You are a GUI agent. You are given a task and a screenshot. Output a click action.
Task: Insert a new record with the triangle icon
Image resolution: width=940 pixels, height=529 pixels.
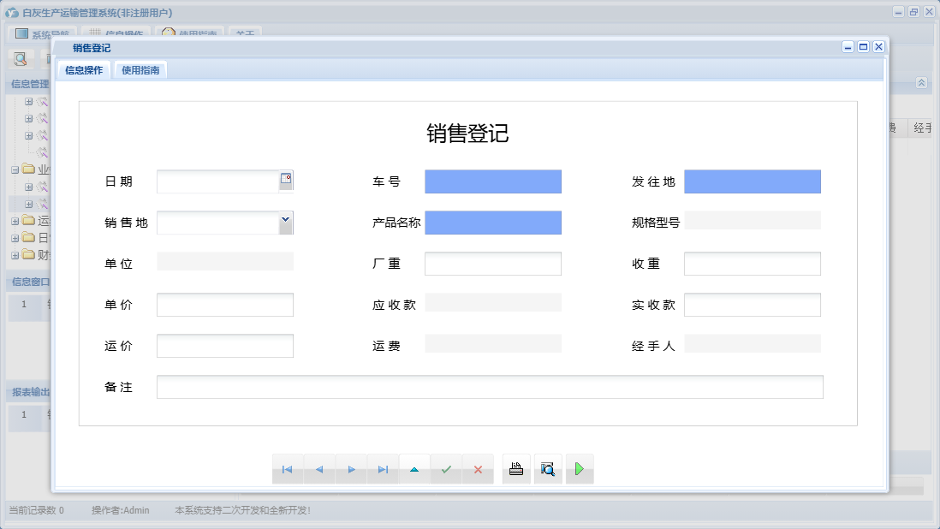point(414,468)
